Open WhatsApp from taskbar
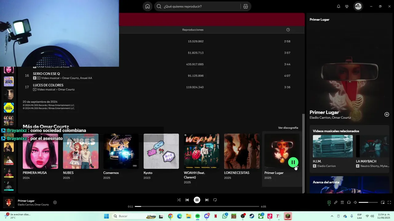Screen dimensions: 394x221 click(x=225, y=216)
